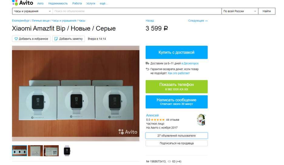Click the five-star seller rating
This screenshot has height=165, width=284.
click(x=158, y=120)
